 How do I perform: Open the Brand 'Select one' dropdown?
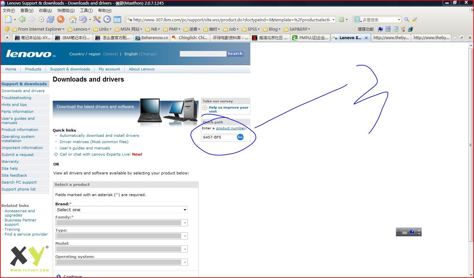point(122,210)
